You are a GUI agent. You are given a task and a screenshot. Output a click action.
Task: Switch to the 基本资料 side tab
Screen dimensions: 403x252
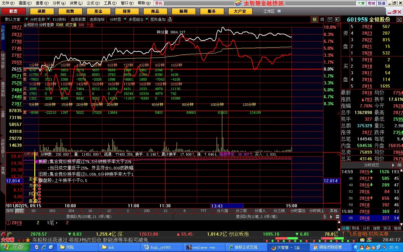pyautogui.click(x=3, y=89)
